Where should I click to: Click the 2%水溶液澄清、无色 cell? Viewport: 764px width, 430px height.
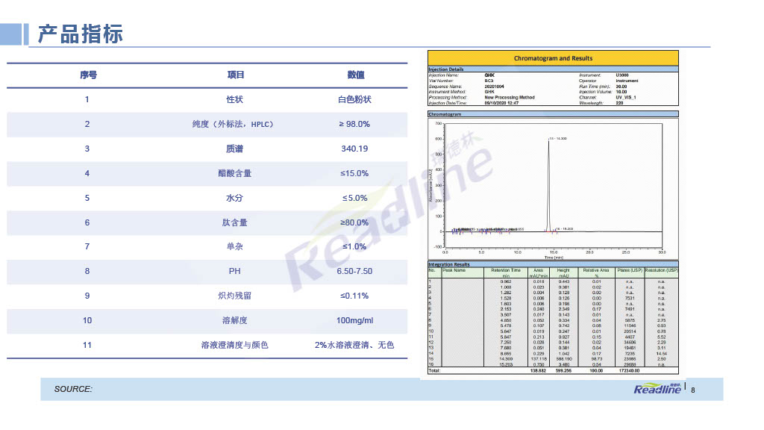(354, 346)
